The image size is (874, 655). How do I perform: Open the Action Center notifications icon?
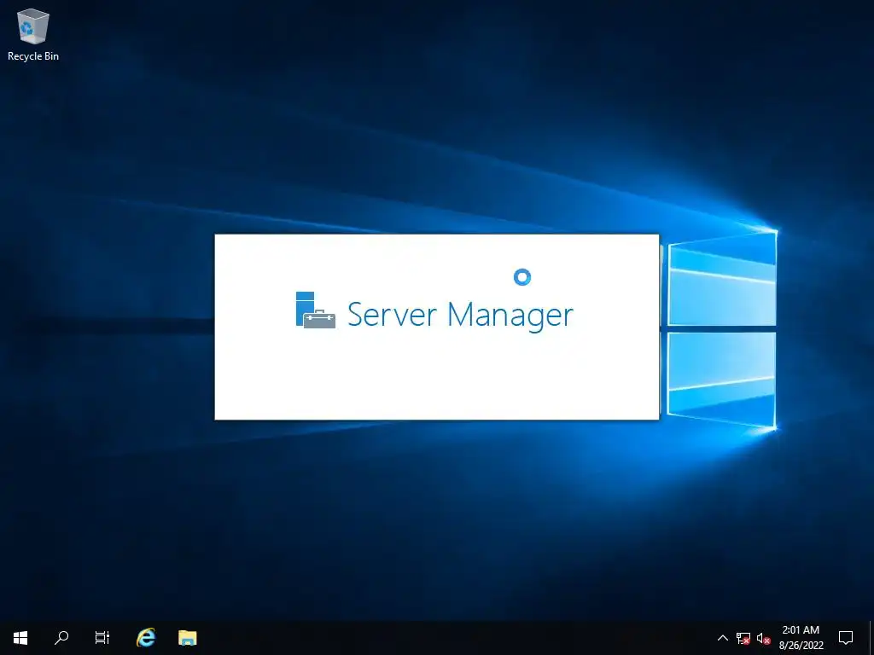tap(846, 638)
